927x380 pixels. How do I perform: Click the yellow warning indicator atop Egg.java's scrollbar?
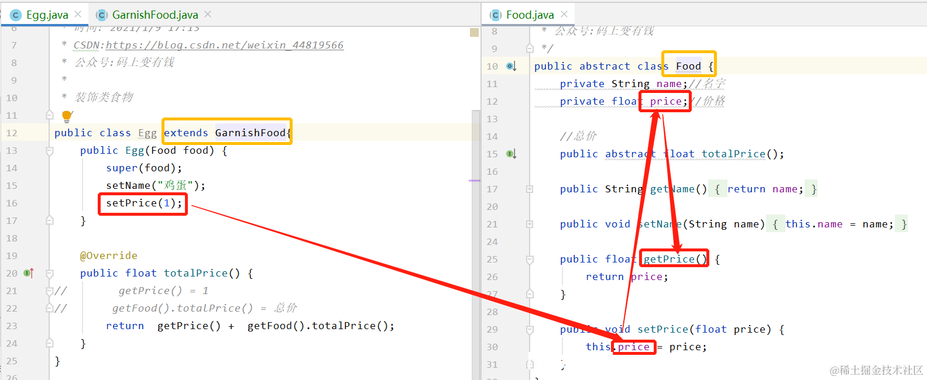[x=475, y=32]
